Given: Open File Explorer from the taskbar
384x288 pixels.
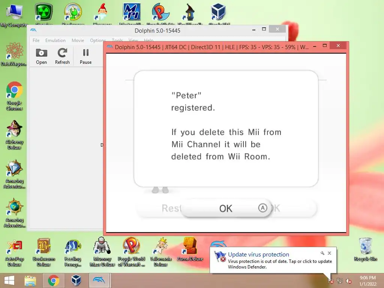Looking at the screenshot, I should tap(30, 280).
